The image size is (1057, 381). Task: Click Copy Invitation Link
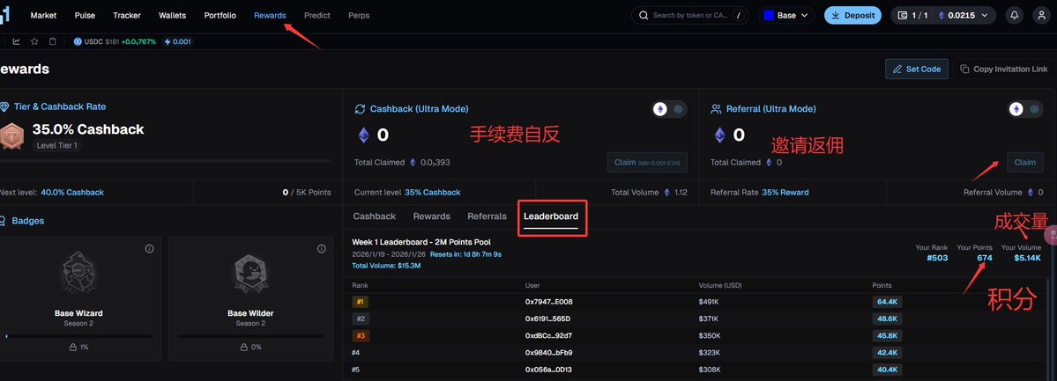(x=1004, y=69)
